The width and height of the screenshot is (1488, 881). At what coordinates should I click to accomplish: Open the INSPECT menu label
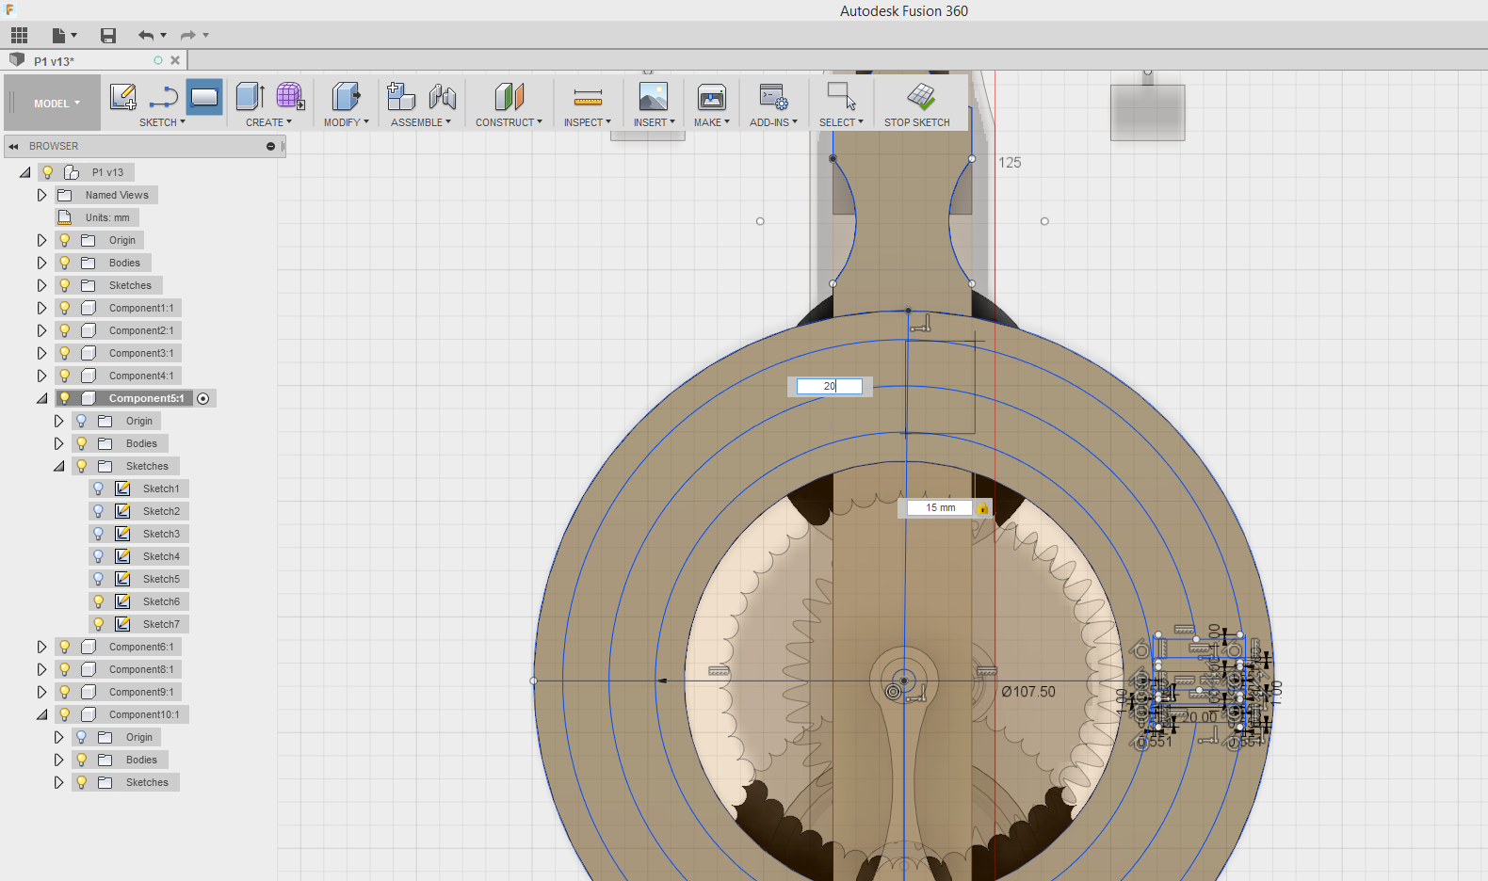click(588, 122)
